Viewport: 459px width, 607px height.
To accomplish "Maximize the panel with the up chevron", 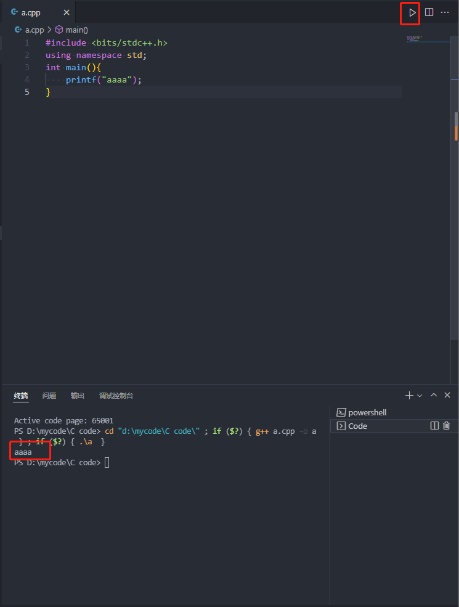I will click(x=434, y=395).
